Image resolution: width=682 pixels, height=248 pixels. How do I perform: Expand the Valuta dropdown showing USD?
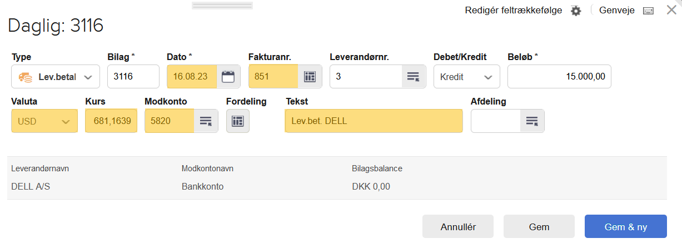click(44, 121)
